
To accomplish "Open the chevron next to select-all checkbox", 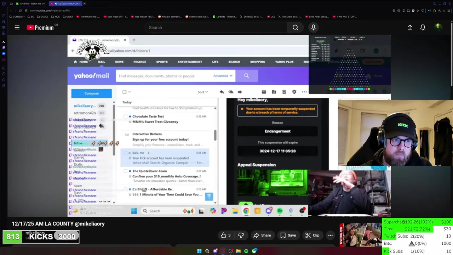I will [x=129, y=92].
